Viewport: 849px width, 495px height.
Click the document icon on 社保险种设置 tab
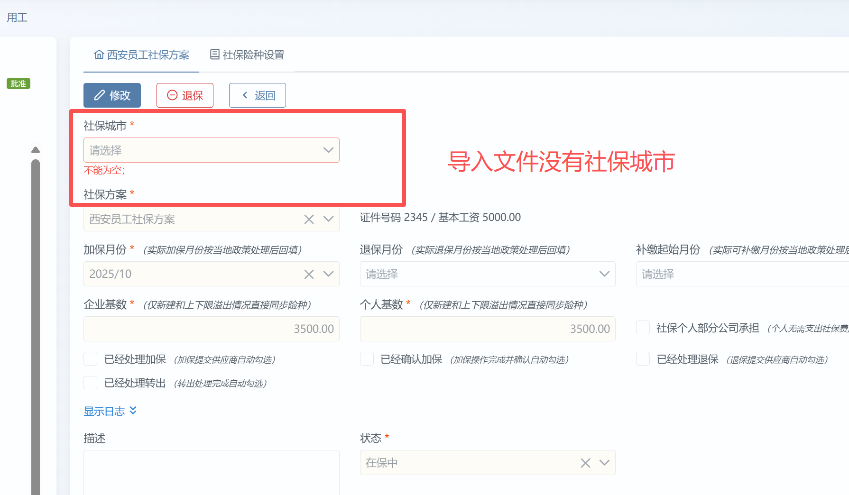pyautogui.click(x=215, y=55)
